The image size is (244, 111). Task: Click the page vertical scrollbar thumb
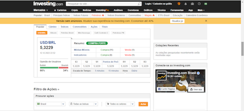(x=242, y=49)
